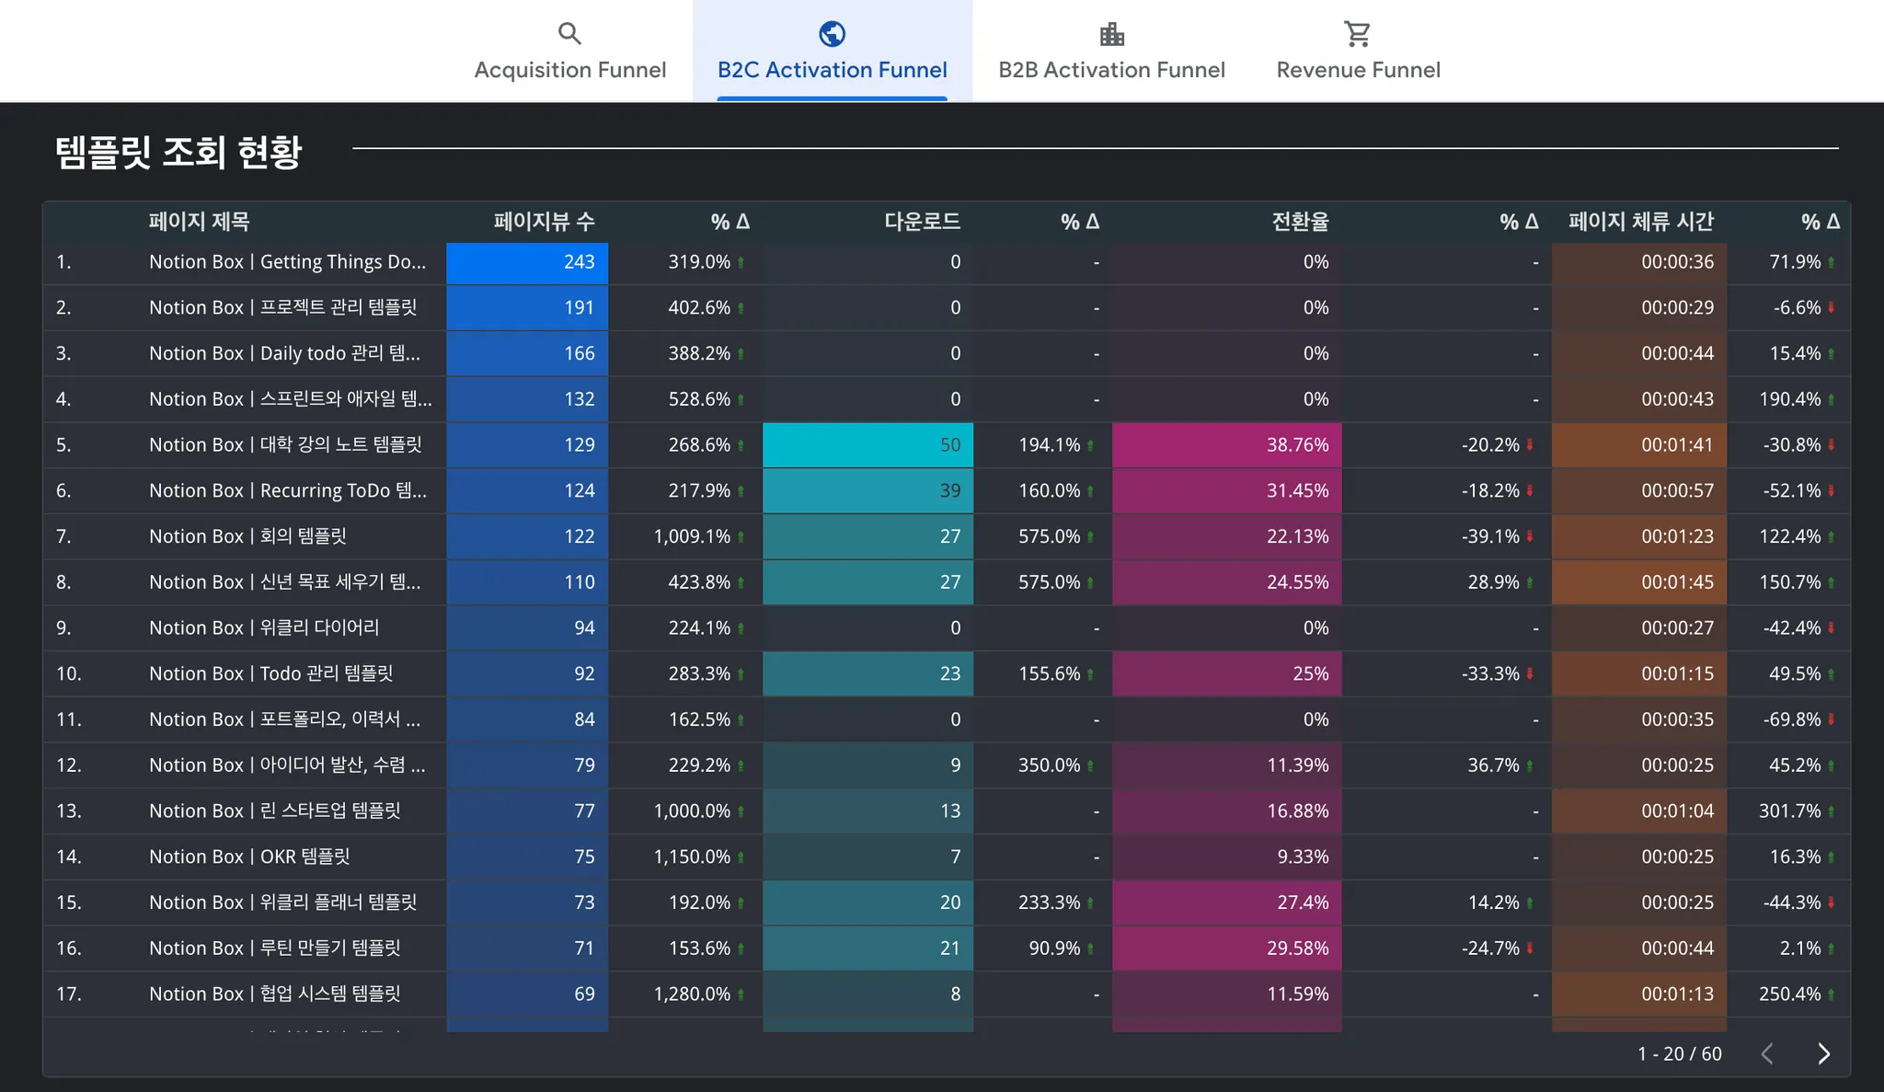The height and width of the screenshot is (1092, 1884).
Task: Click the magenta 38.76% conversion cell
Action: 1226,445
